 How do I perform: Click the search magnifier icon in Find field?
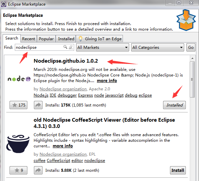pyautogui.click(x=65, y=47)
